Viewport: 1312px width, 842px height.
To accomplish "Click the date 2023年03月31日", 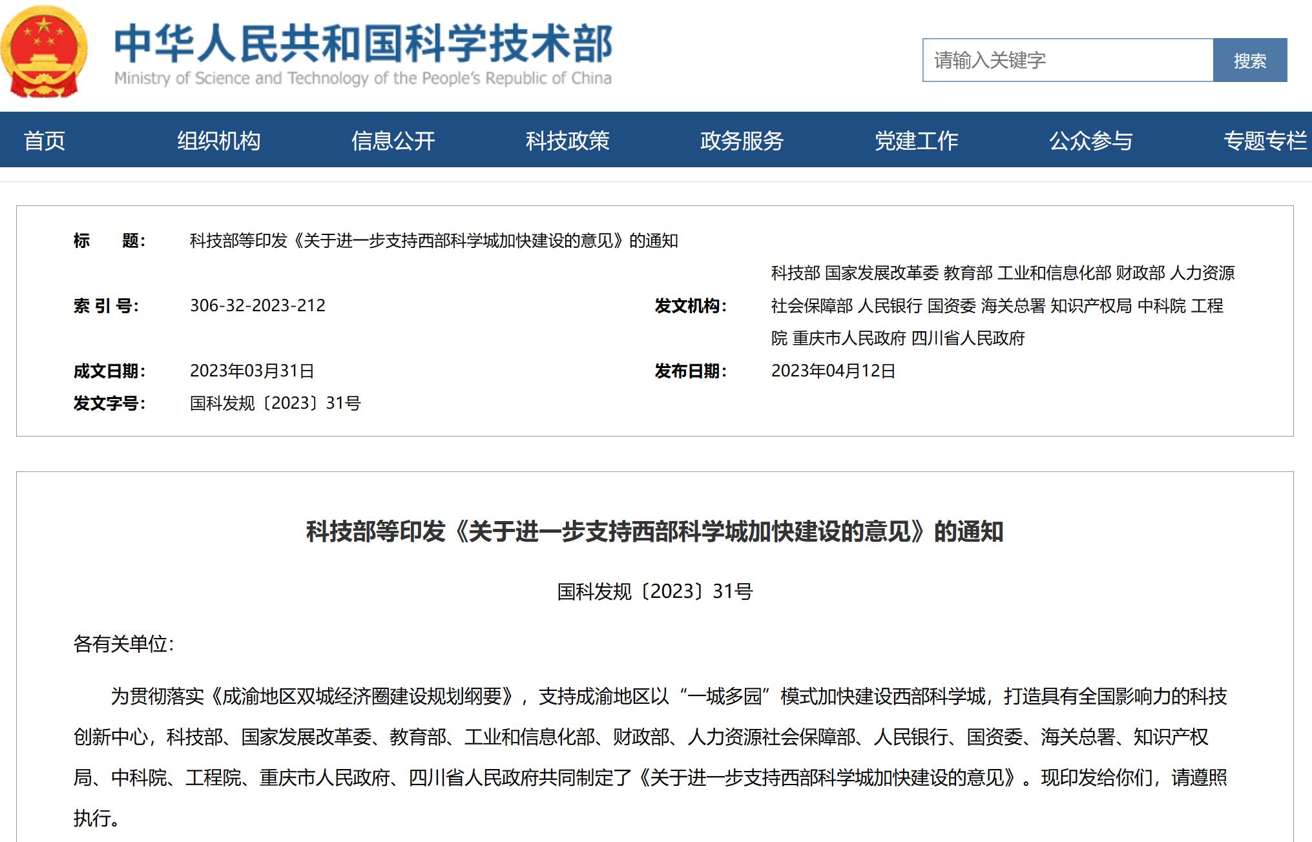I will [x=252, y=371].
